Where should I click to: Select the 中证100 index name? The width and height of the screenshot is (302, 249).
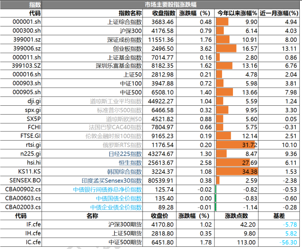[131, 83]
